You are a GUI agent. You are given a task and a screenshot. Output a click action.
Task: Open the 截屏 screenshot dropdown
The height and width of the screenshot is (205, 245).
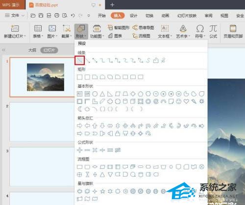[x=67, y=32]
